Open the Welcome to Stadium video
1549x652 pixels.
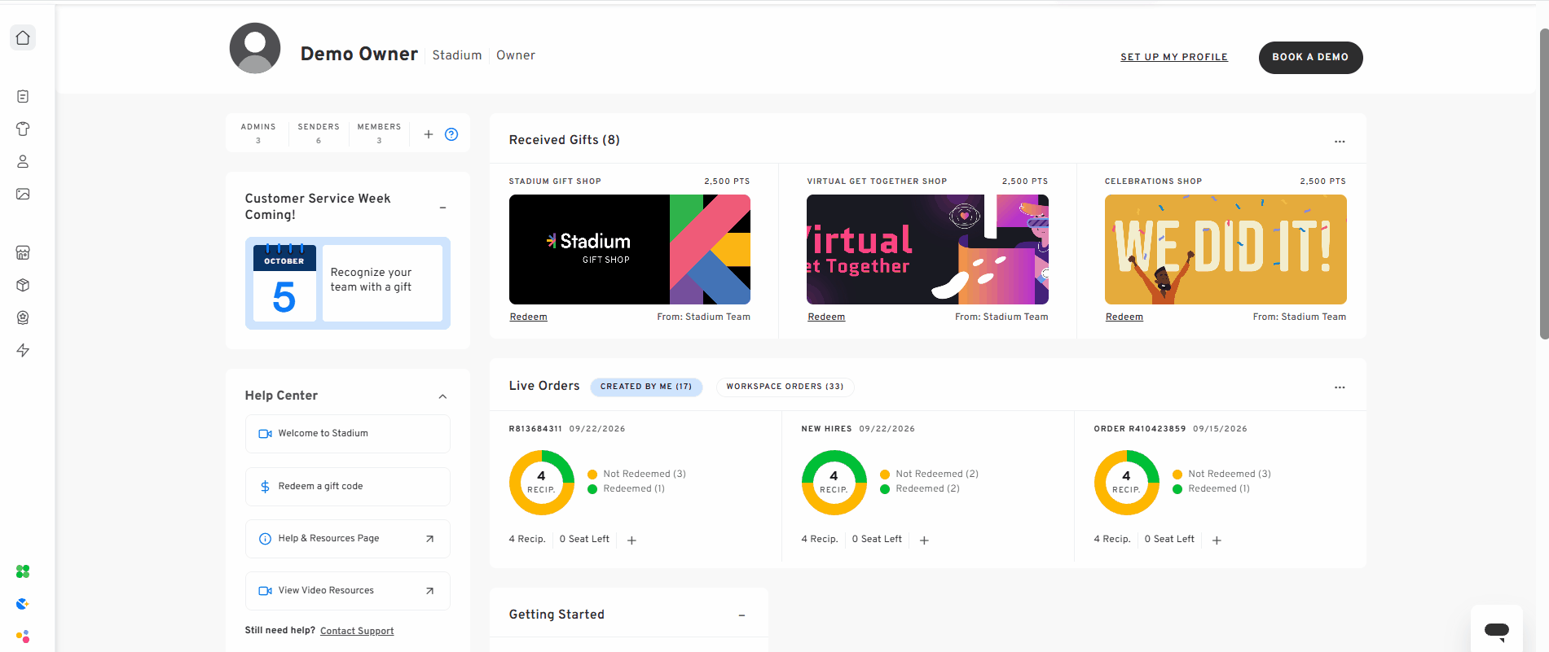pos(348,434)
